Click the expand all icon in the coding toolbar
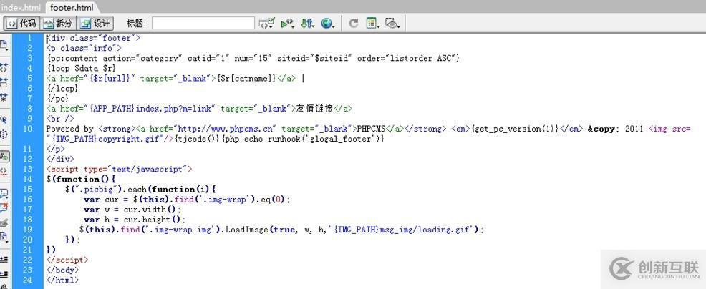Image resolution: width=706 pixels, height=289 pixels. (4, 97)
